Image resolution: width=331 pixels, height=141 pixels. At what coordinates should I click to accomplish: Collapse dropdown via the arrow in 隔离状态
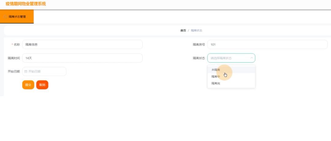252,58
